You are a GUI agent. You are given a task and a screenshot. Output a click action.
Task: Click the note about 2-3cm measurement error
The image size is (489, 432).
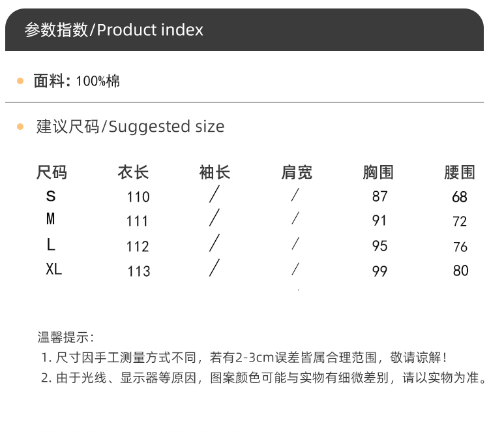click(244, 358)
